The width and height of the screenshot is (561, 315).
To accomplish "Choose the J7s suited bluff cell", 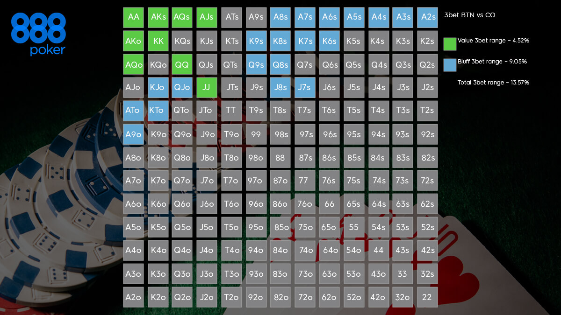I will point(305,87).
